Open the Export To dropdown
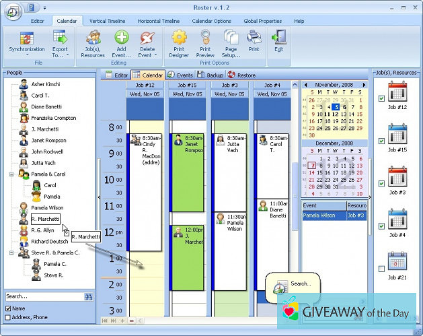Image resolution: width=423 pixels, height=336 pixels. point(60,42)
